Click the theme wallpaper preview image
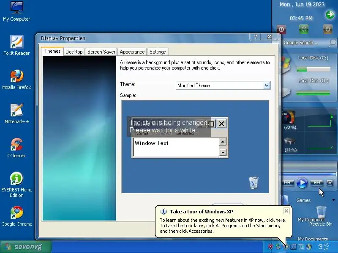The height and width of the screenshot is (253, 338). pyautogui.click(x=79, y=138)
